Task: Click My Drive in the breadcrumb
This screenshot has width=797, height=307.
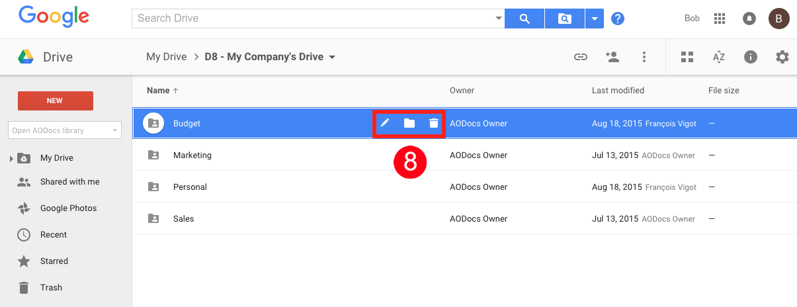Action: [x=166, y=57]
